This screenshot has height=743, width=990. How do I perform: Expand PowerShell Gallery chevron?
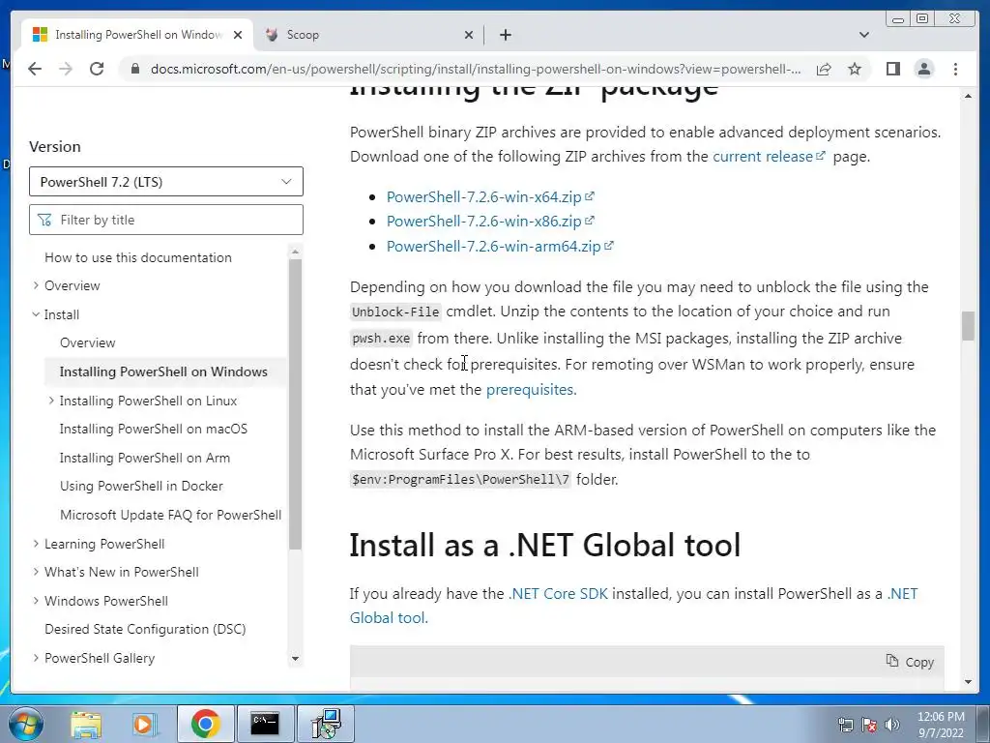[36, 658]
